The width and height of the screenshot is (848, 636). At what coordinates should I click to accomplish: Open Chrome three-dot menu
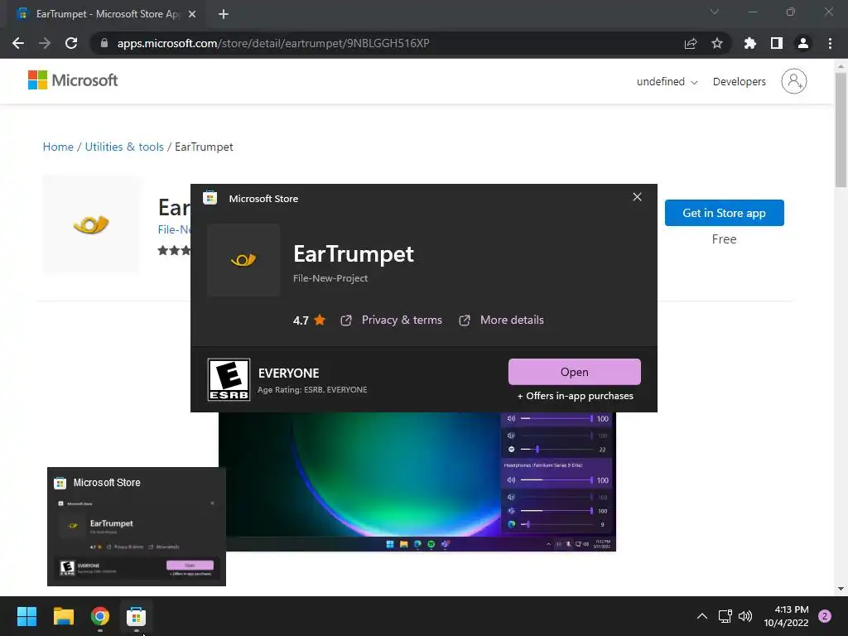(830, 43)
